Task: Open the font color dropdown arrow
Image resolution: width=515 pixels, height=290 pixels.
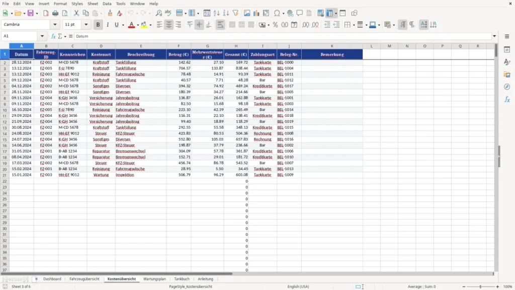Action: click(138, 25)
